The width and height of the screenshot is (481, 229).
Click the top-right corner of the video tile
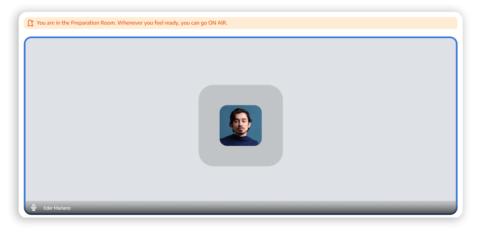click(454, 40)
